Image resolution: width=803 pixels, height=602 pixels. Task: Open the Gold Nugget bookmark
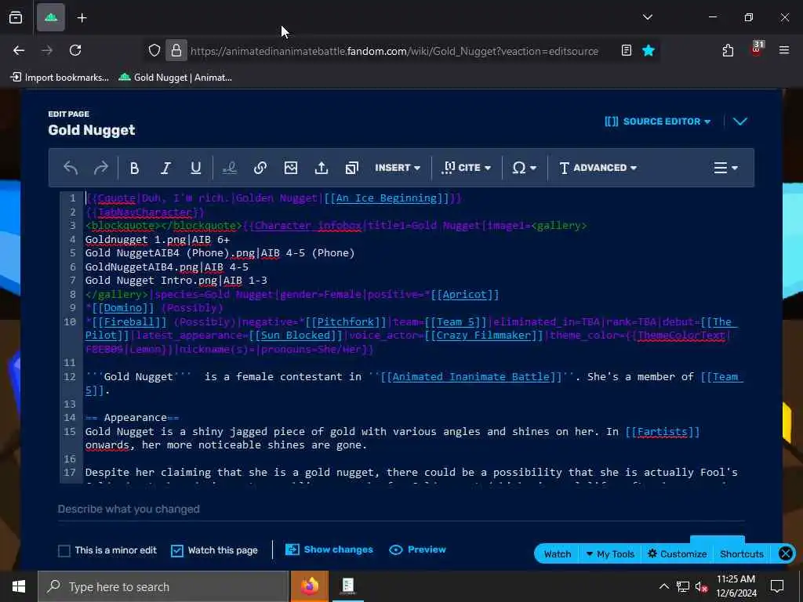[176, 78]
